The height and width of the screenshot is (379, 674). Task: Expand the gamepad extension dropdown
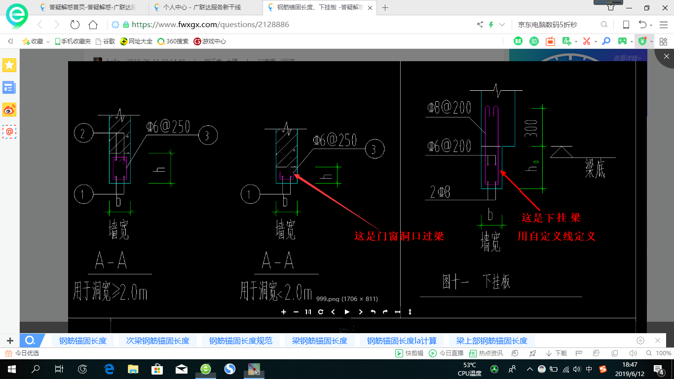(x=632, y=42)
